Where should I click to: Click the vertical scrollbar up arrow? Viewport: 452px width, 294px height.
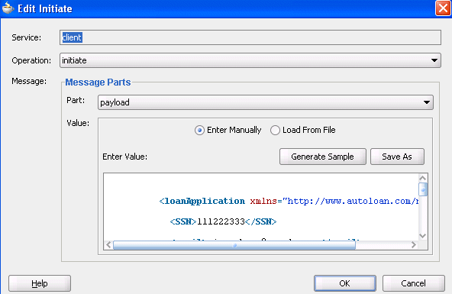pos(422,178)
